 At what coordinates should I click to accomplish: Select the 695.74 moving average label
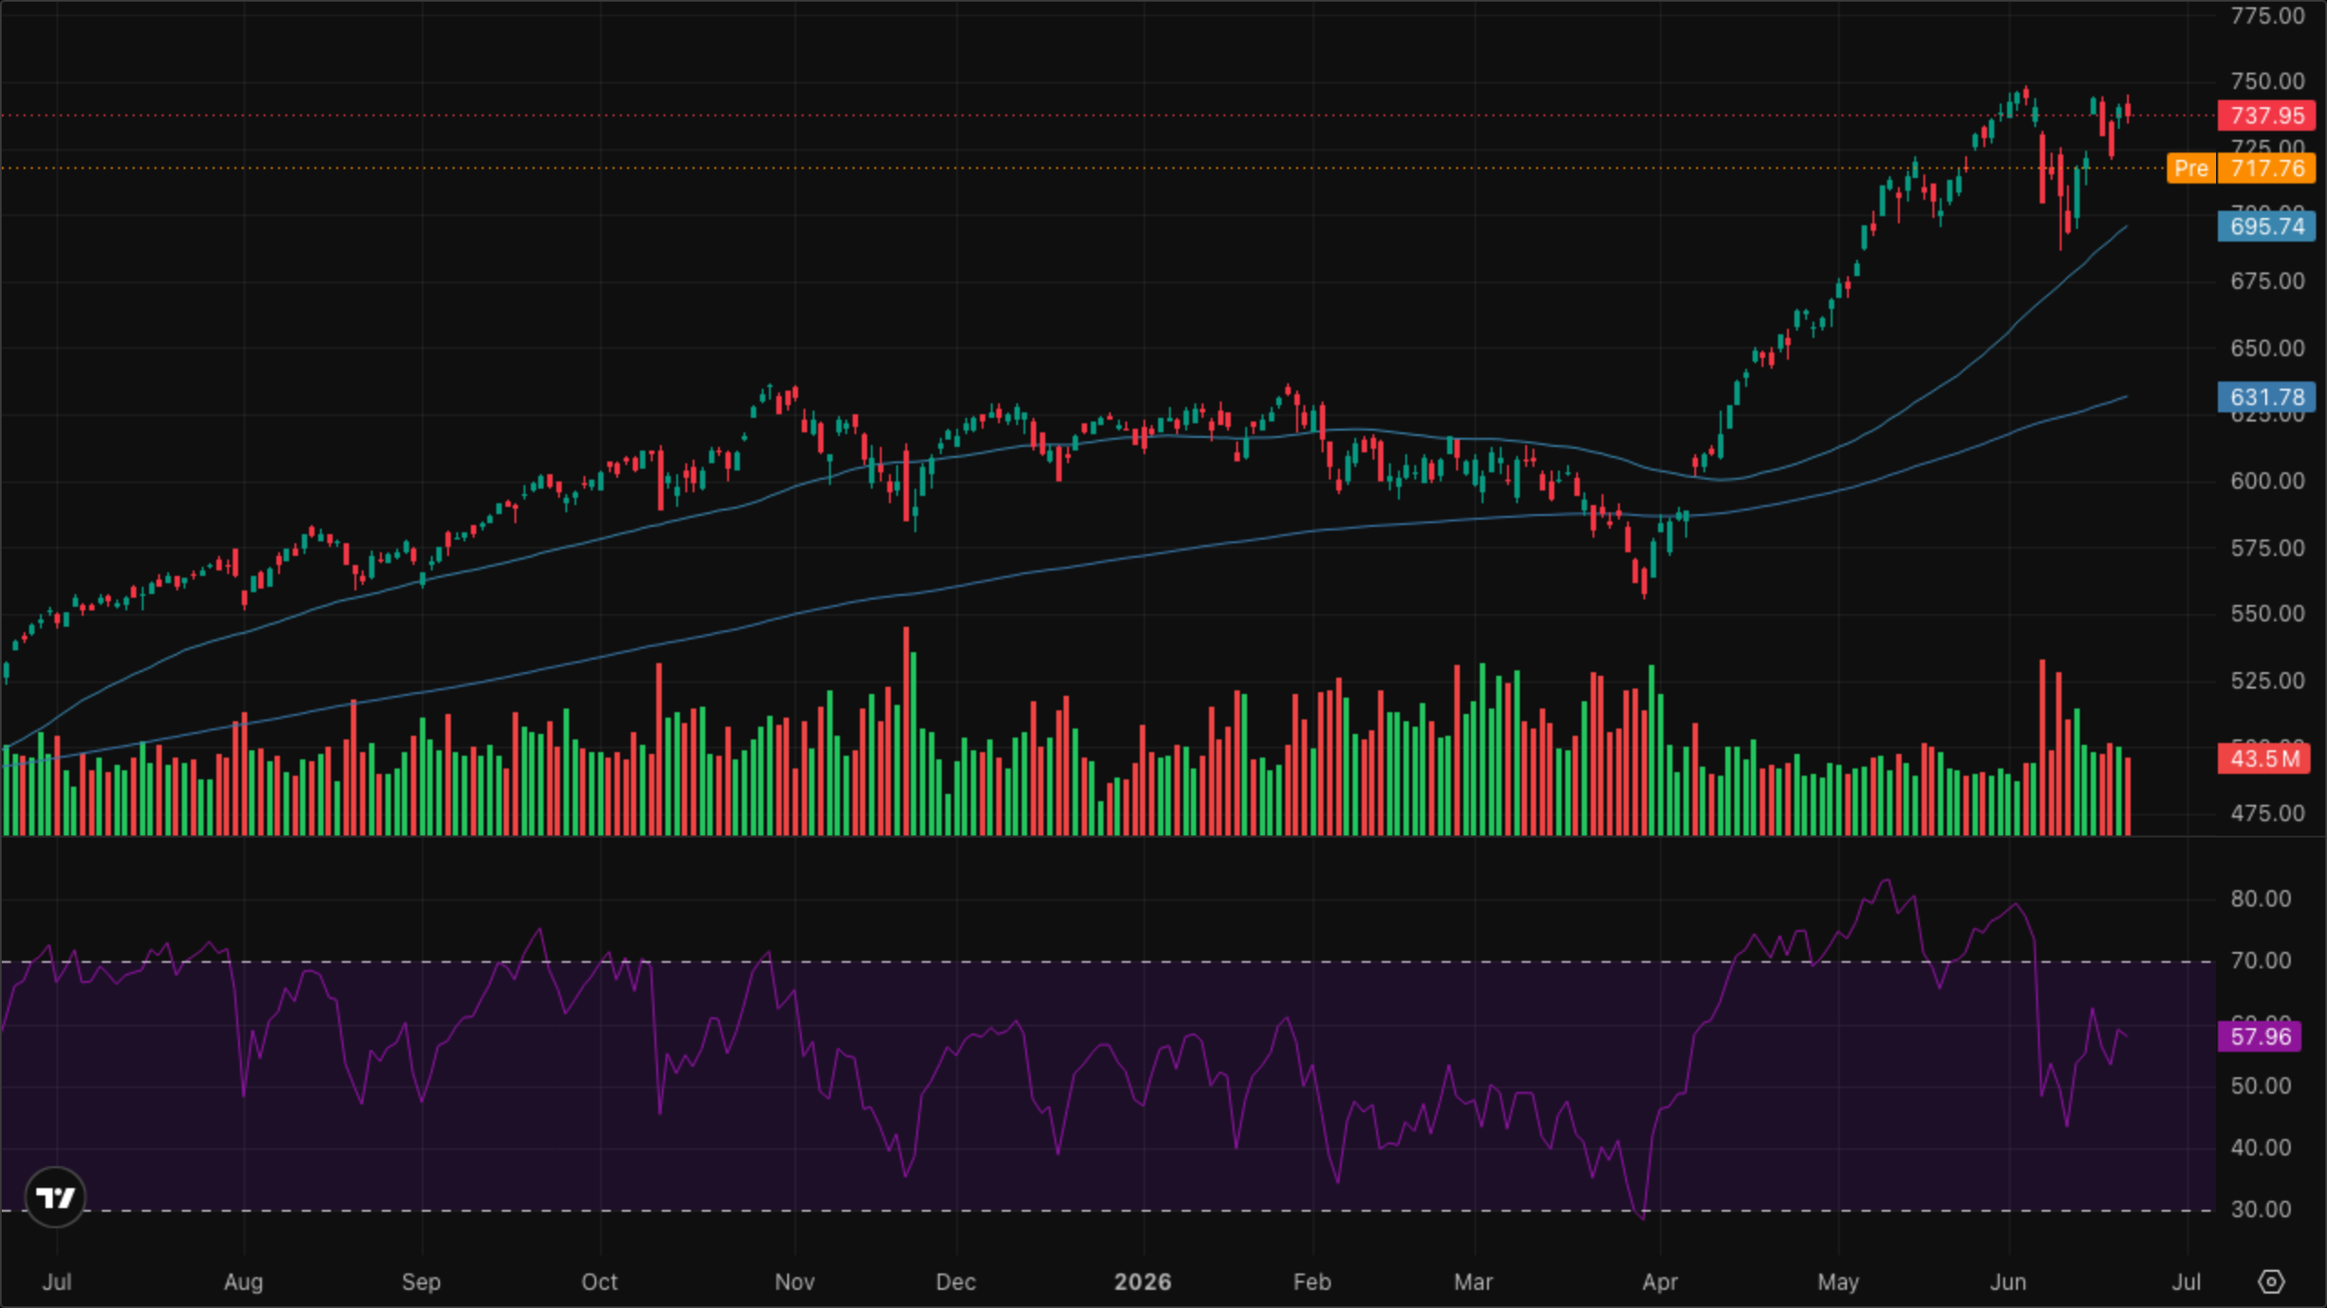click(x=2267, y=226)
